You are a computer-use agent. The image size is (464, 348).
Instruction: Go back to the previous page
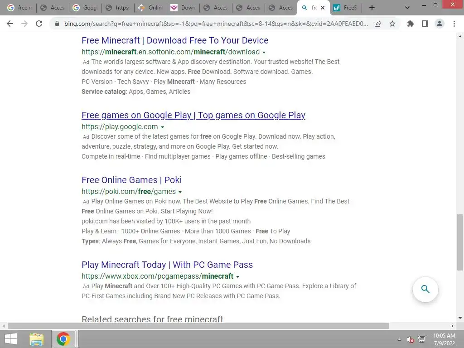(x=10, y=24)
